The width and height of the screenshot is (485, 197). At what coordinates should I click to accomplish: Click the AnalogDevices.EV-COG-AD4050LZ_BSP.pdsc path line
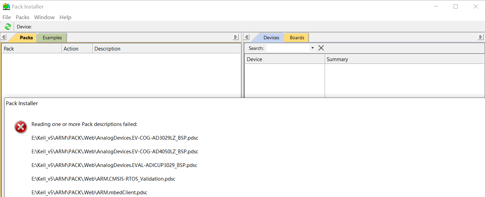115,152
